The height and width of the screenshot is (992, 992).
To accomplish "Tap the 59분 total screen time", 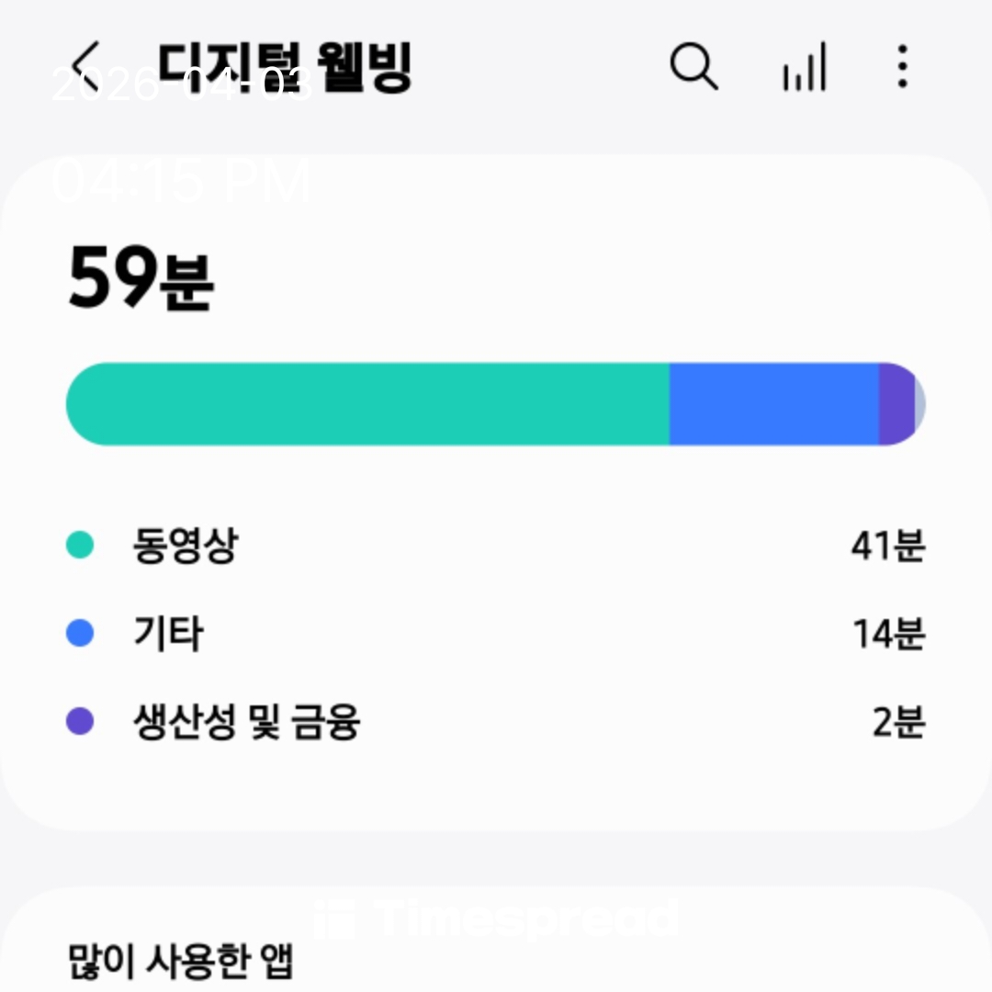I will (x=141, y=279).
